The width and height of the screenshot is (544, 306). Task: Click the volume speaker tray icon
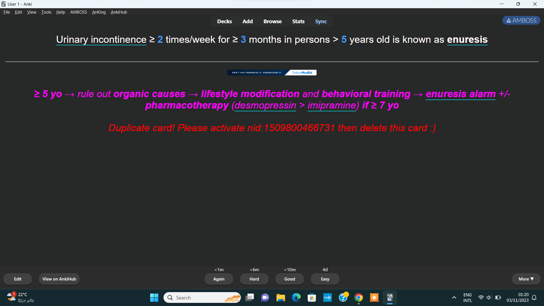[489, 297]
